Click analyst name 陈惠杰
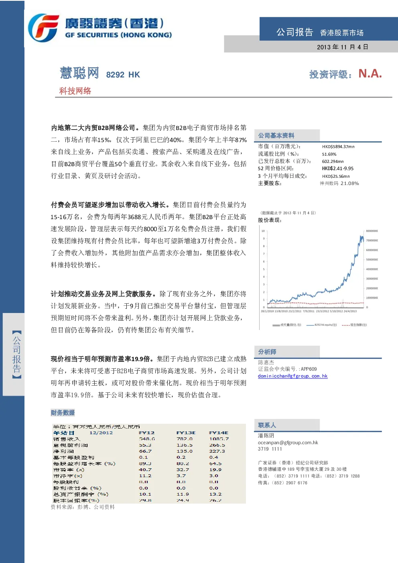 tap(266, 362)
